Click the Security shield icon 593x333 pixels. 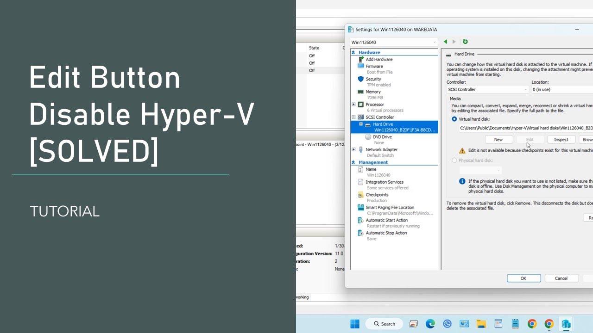click(361, 79)
